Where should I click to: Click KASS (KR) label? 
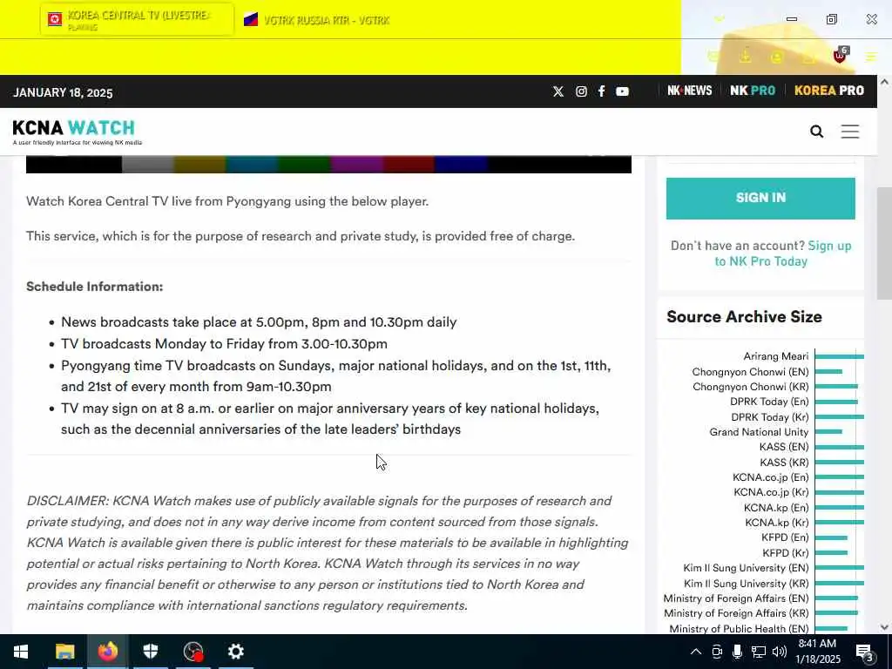pos(784,463)
